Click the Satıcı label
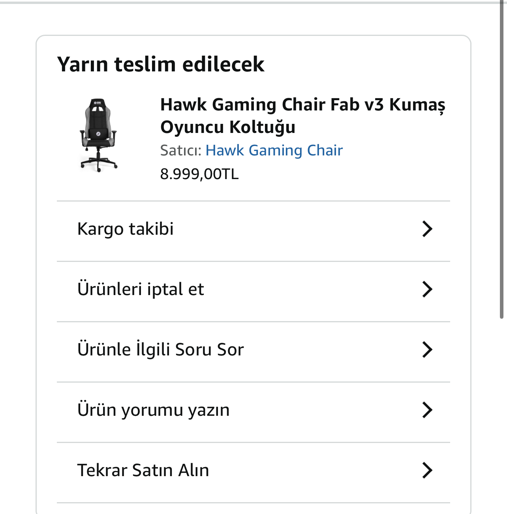Screen dimensions: 507x514 (x=181, y=150)
